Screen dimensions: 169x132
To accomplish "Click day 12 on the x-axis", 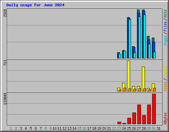I will pos(64,128).
